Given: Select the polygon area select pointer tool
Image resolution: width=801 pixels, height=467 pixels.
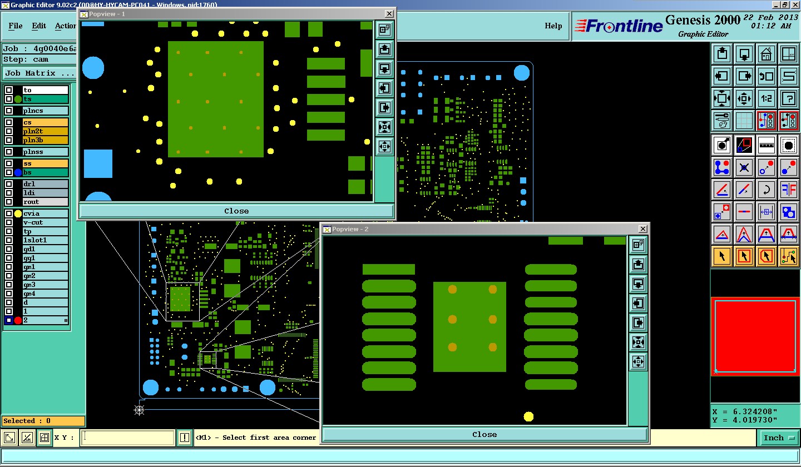Looking at the screenshot, I should 767,256.
